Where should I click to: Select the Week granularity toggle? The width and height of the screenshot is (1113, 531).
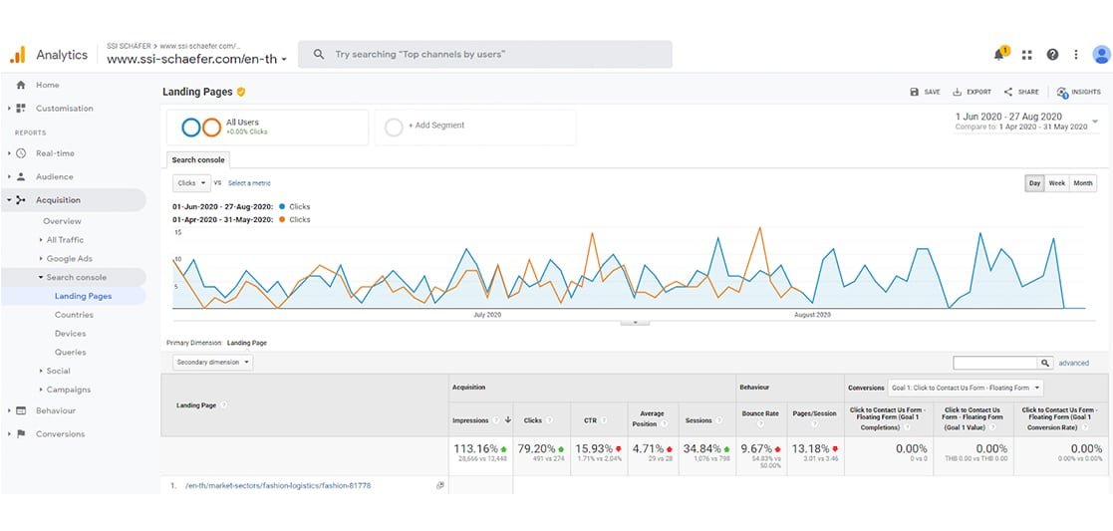pyautogui.click(x=1057, y=183)
